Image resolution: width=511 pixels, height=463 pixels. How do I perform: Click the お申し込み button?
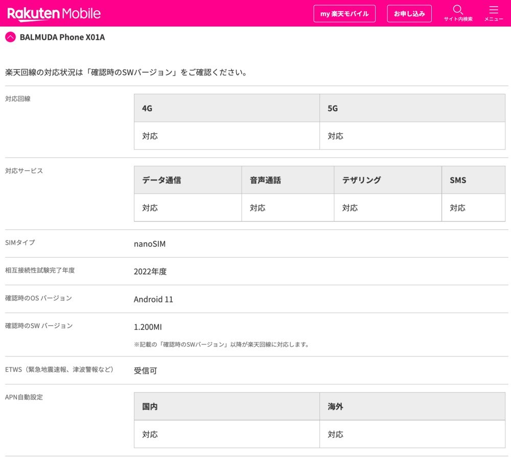[x=409, y=13]
